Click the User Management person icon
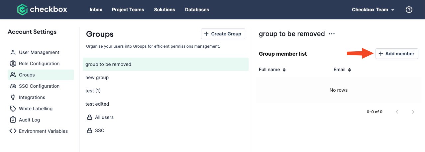This screenshot has height=152, width=425. [x=13, y=52]
